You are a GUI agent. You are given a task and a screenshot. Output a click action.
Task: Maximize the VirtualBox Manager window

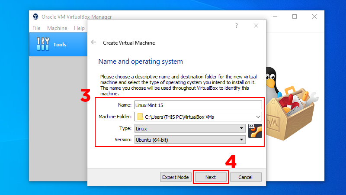pyautogui.click(x=295, y=16)
